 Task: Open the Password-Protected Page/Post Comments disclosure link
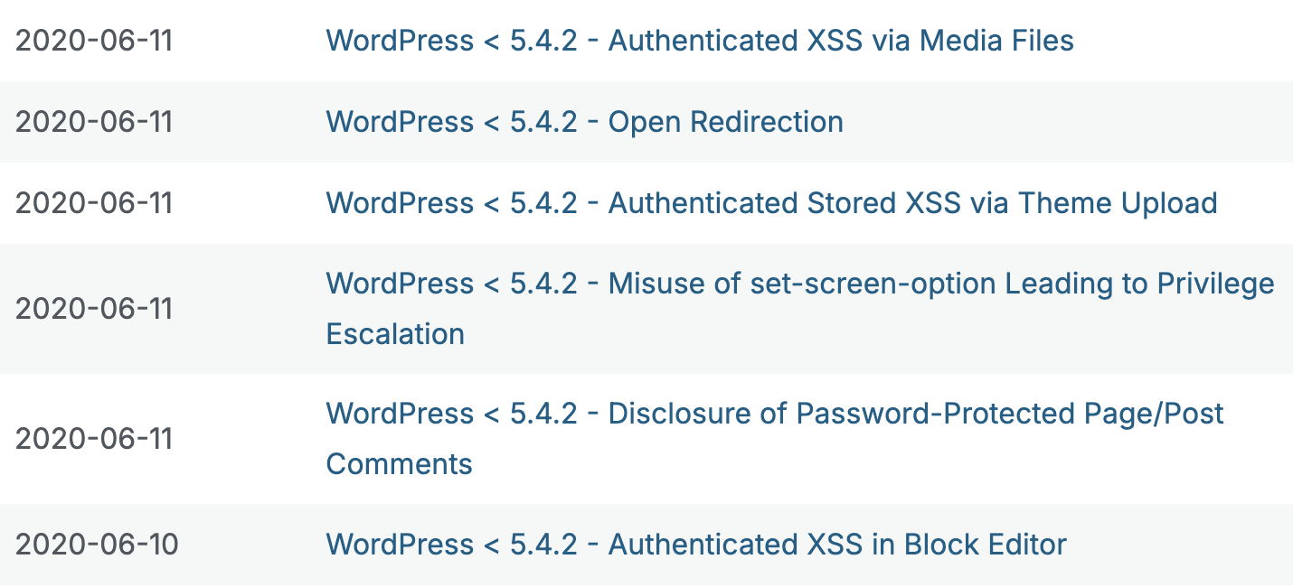[x=774, y=414]
